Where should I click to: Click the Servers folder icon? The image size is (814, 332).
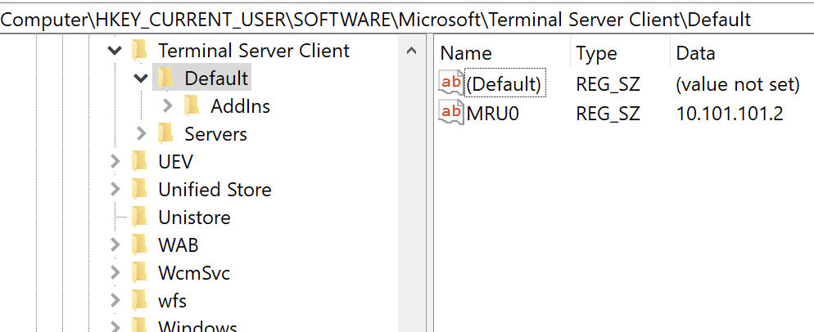click(x=165, y=134)
